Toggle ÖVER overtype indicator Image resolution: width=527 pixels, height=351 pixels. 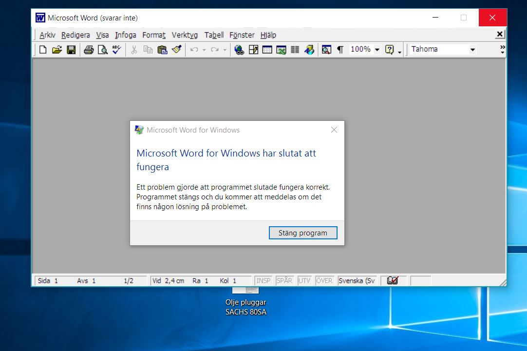[324, 280]
